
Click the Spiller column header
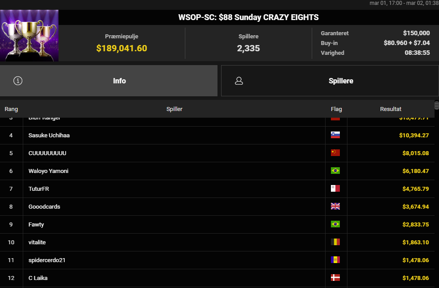point(174,109)
